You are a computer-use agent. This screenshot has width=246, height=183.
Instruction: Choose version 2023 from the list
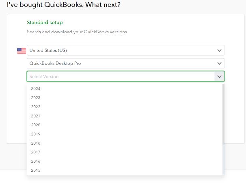pyautogui.click(x=125, y=98)
